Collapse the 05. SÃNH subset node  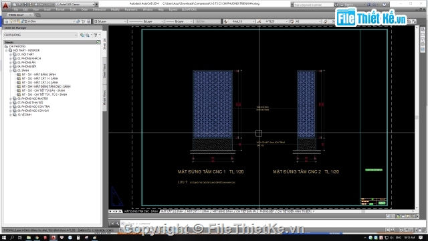[11, 70]
